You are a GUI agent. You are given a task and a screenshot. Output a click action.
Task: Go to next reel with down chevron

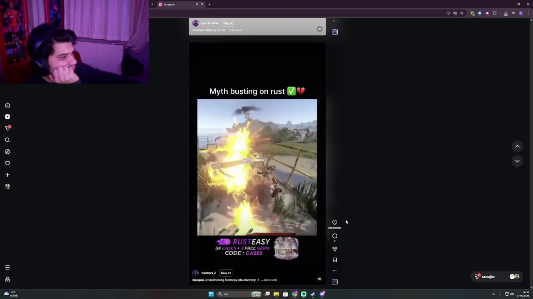tap(517, 161)
